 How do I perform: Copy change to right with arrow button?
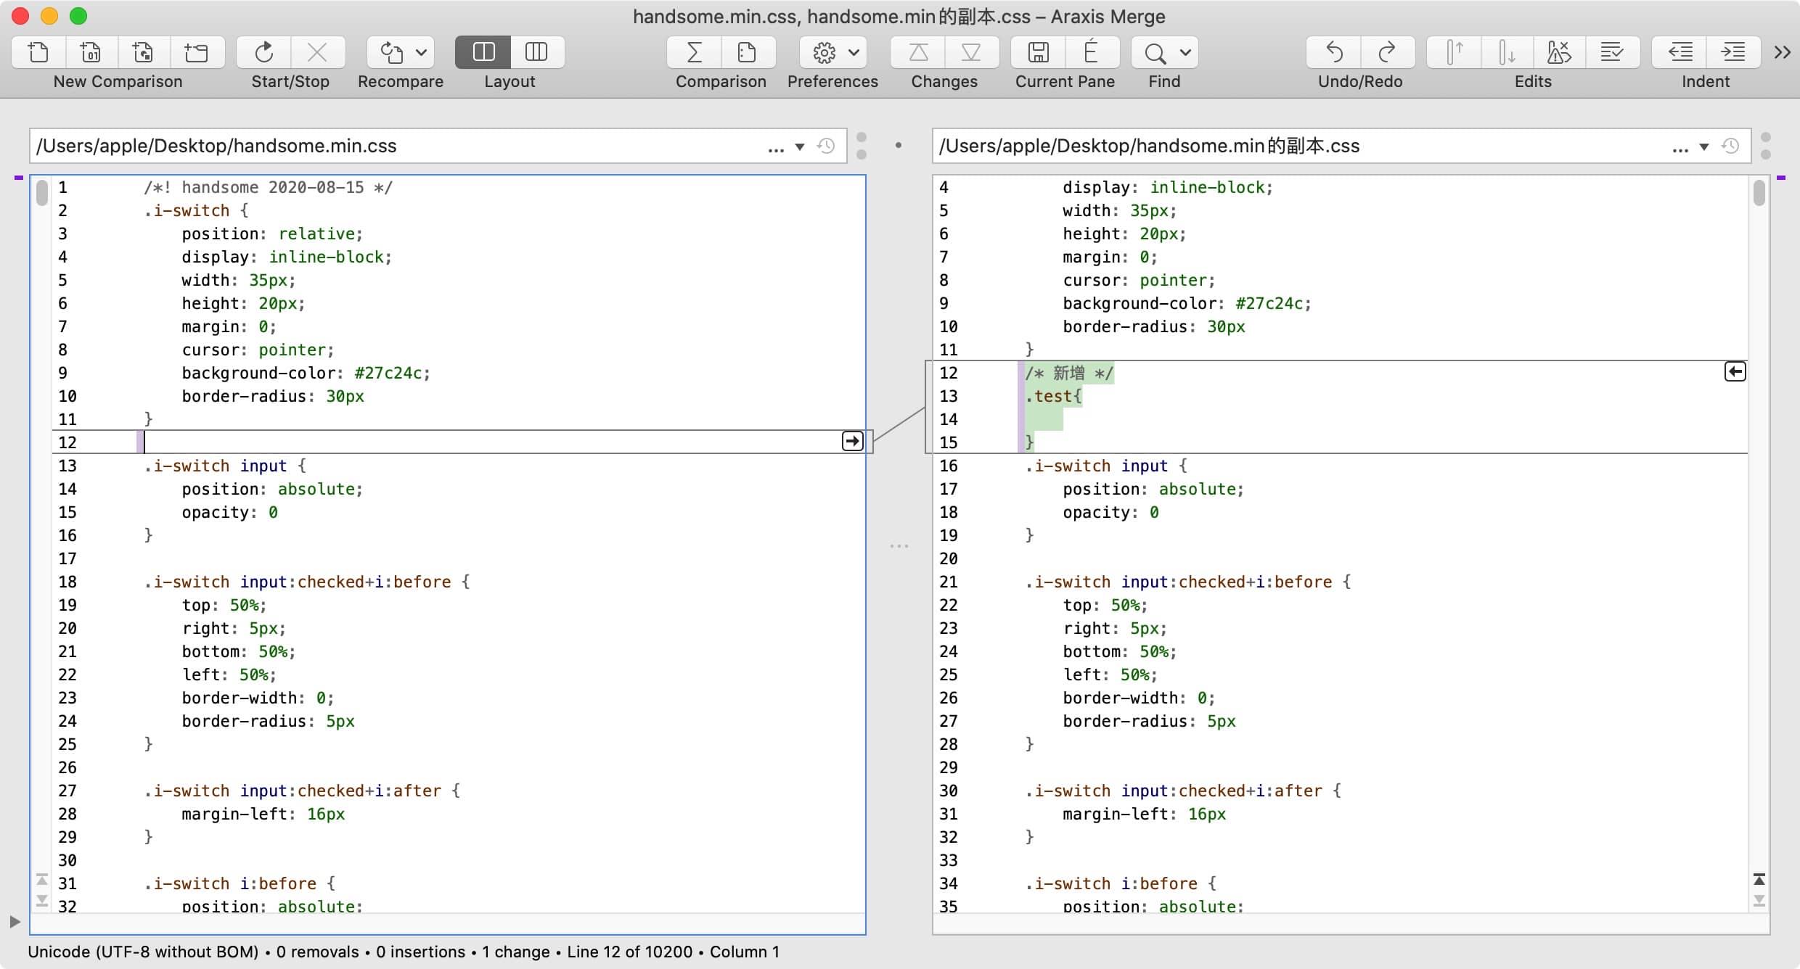click(852, 441)
